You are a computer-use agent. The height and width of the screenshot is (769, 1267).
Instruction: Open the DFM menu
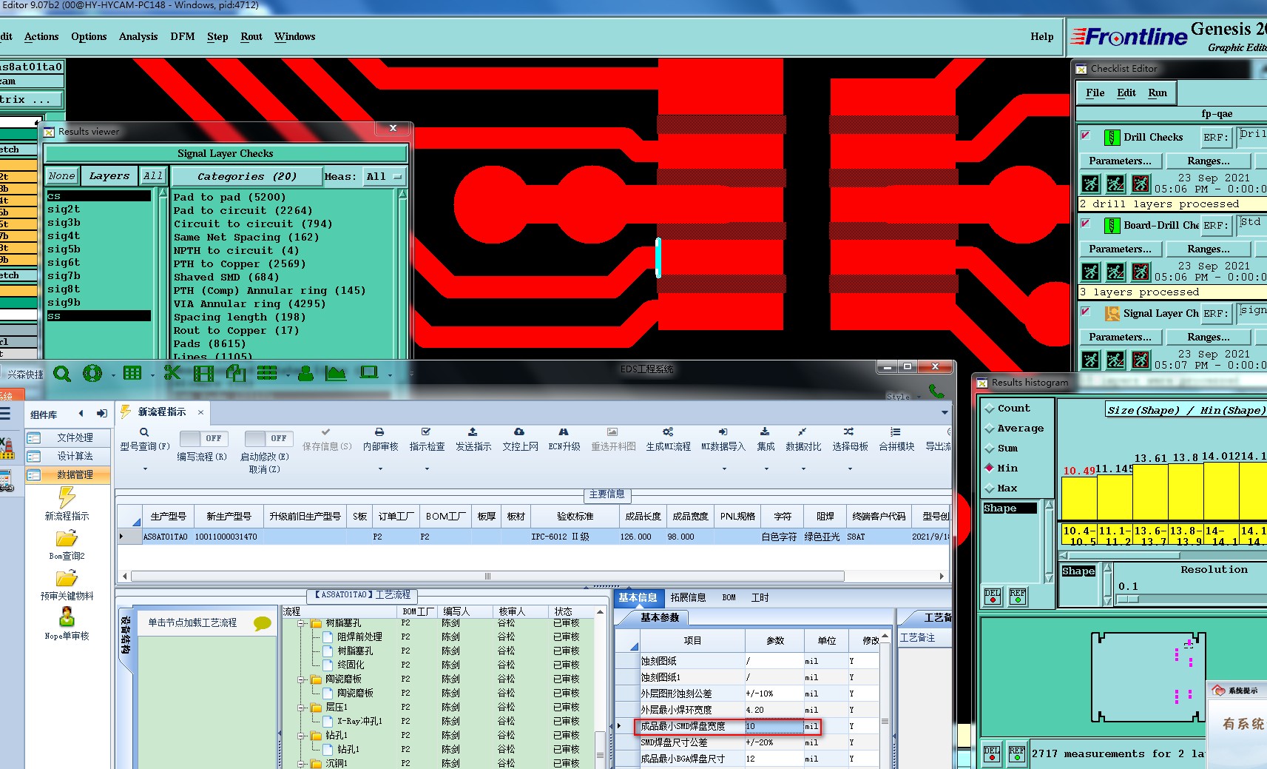pyautogui.click(x=183, y=36)
